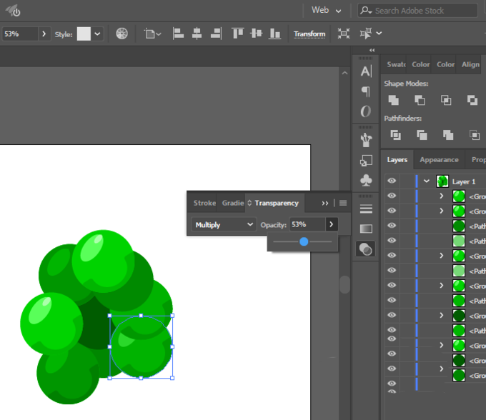Screen dimensions: 486x420
Task: Collapse the Layer 1 tree arrow
Action: click(427, 181)
